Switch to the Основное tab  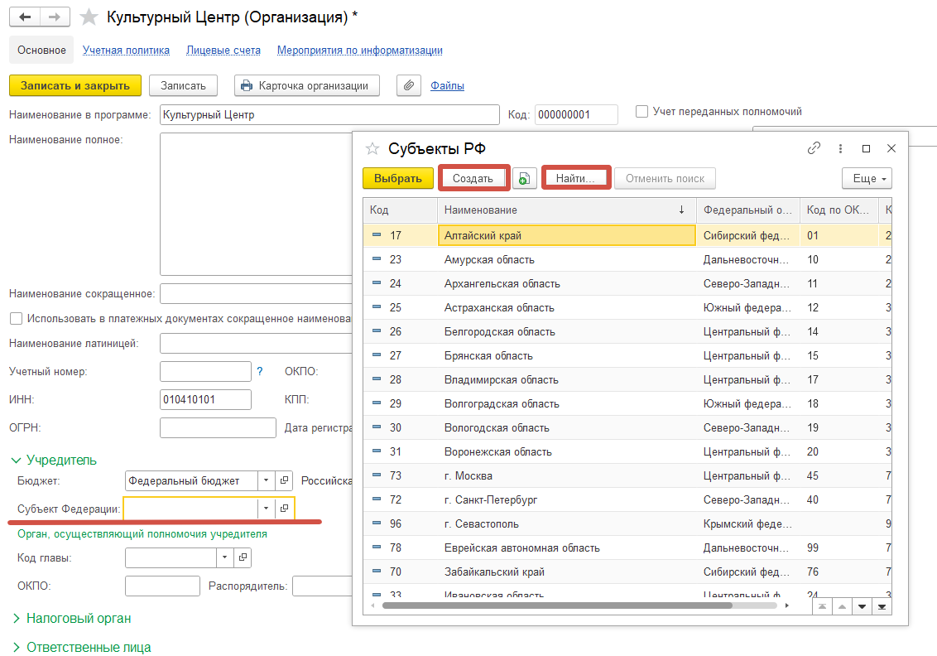[x=41, y=51]
